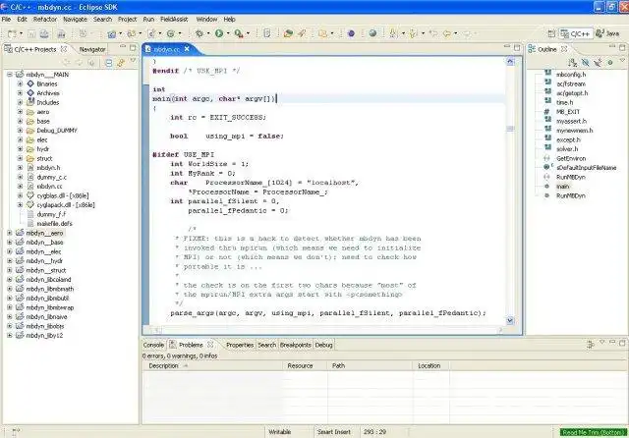Click the New wizard toolbar icon

point(12,34)
